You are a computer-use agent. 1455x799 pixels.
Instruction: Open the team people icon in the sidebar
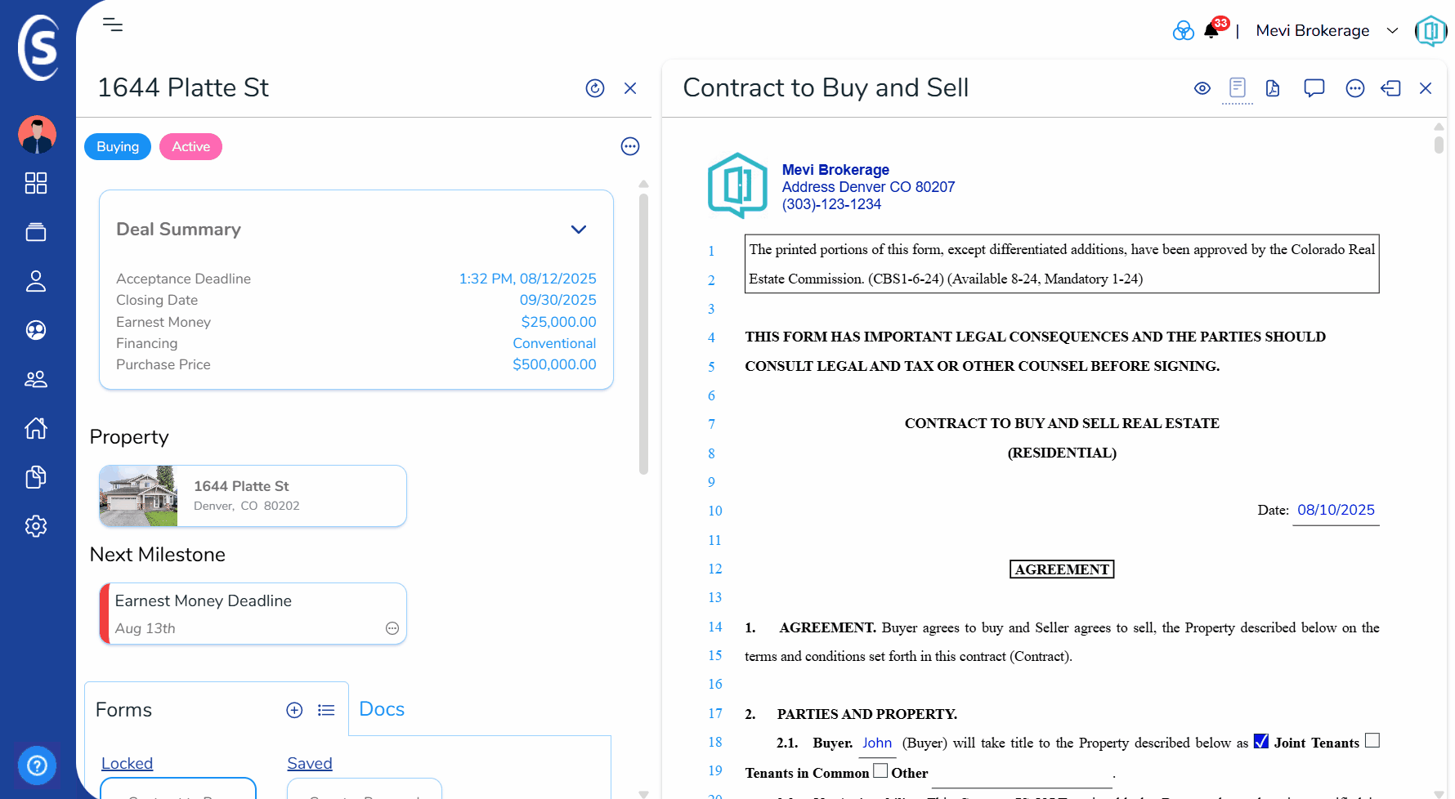36,379
